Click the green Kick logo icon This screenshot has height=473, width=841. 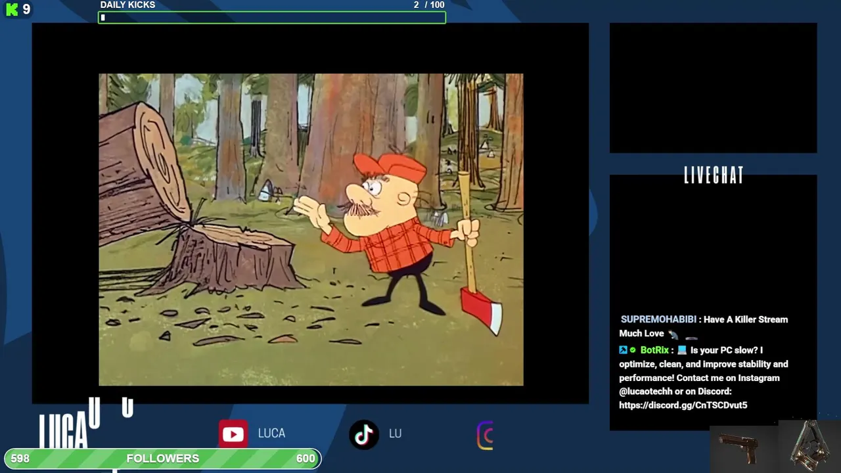[x=12, y=9]
